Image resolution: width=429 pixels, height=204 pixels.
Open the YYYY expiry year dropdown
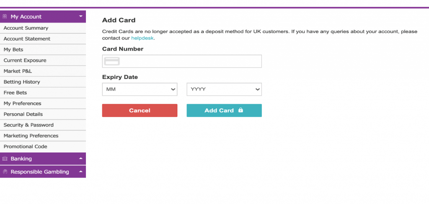coord(224,89)
